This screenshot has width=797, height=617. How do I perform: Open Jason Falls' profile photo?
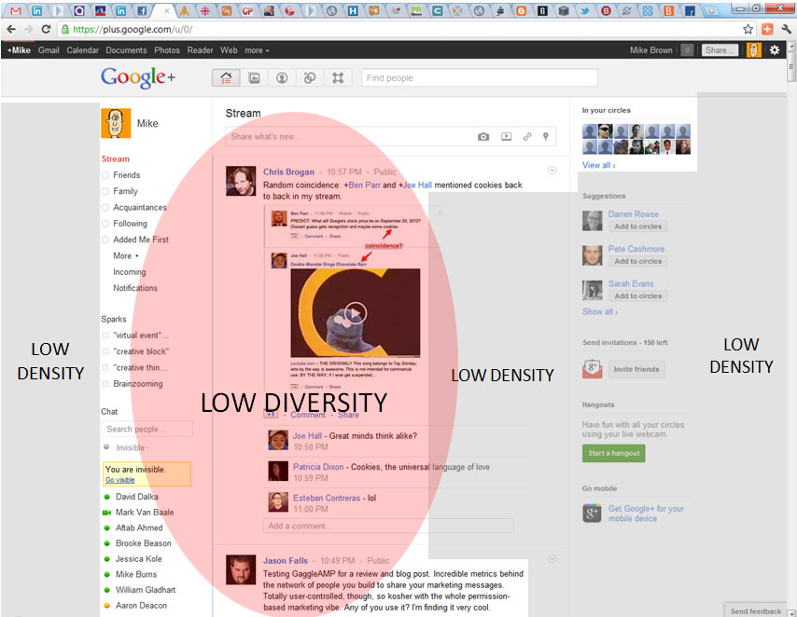(x=241, y=569)
